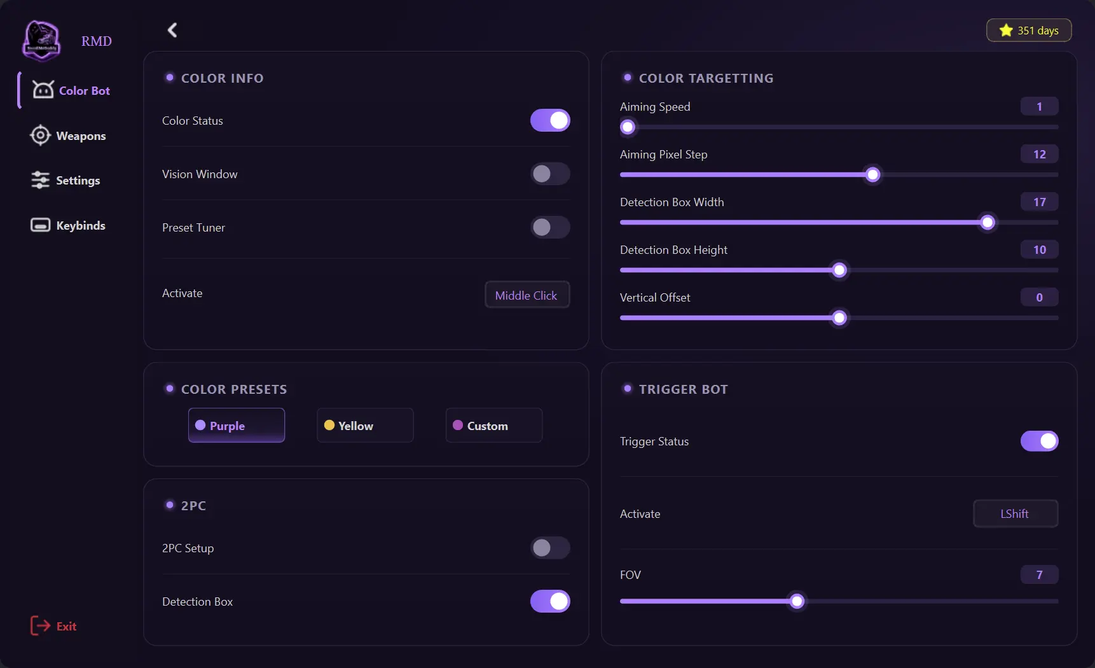Viewport: 1095px width, 668px height.
Task: Click the Color Bot robot icon
Action: coord(43,90)
